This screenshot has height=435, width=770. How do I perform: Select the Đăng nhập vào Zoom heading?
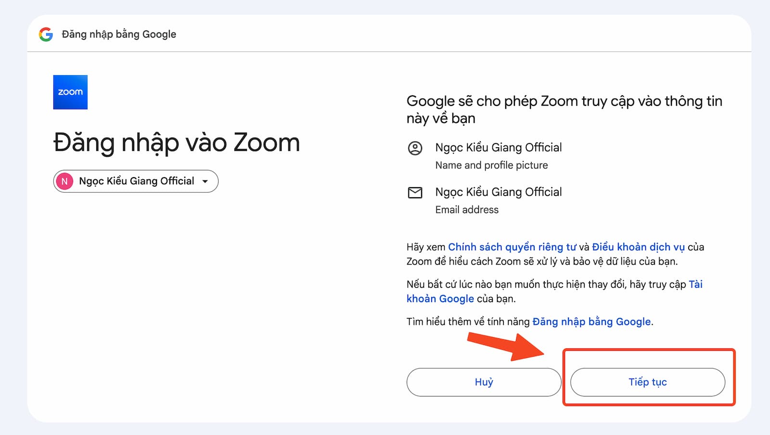176,142
